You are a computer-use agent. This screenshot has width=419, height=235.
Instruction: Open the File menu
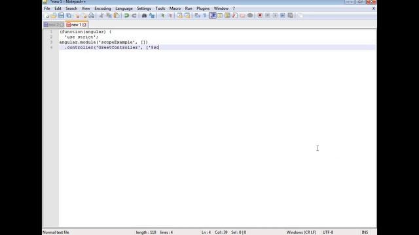pos(47,8)
